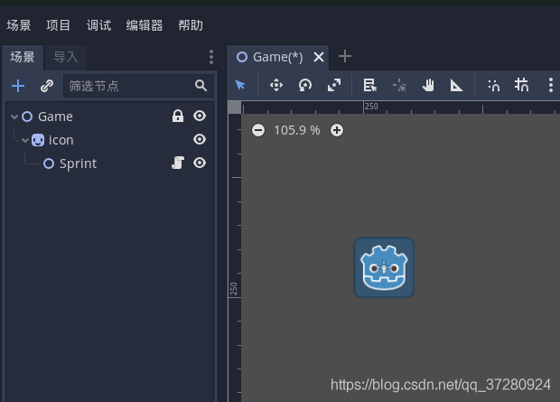Toggle visibility of the Game node
This screenshot has height=402, width=560.
tap(200, 116)
